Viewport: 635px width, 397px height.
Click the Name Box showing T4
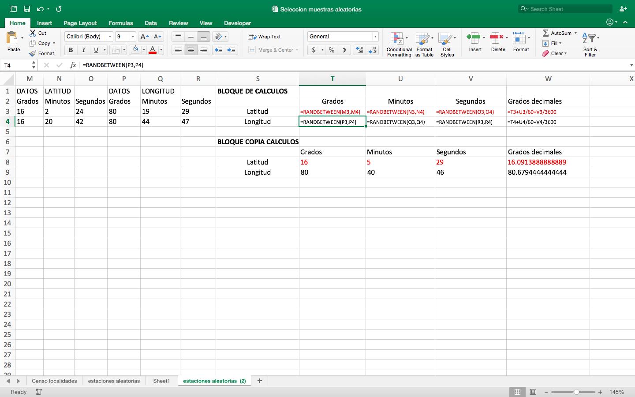tap(17, 65)
